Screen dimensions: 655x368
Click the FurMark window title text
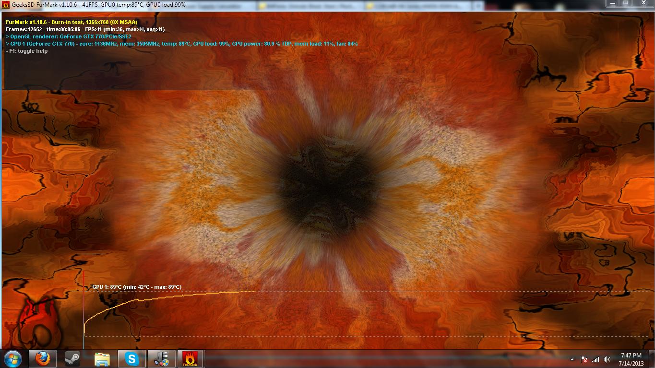99,4
